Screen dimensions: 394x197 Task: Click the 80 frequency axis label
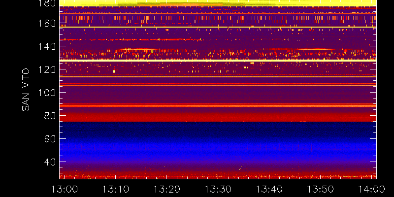[x=50, y=116]
